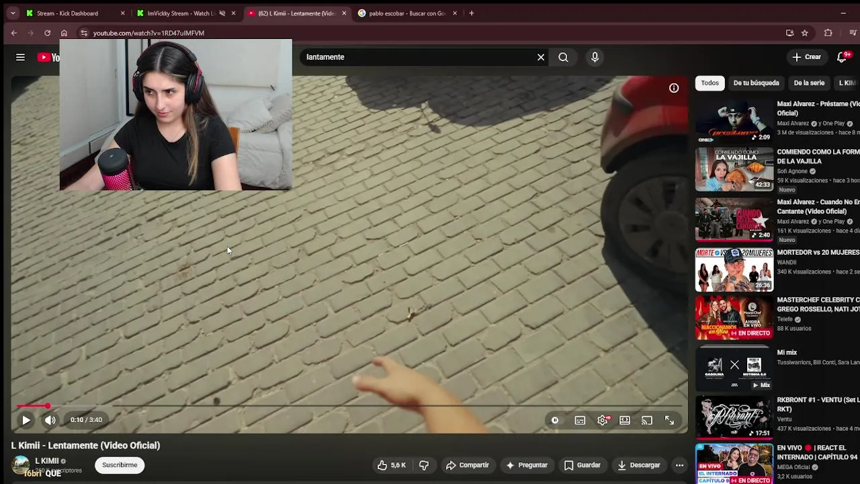View site information icon in the address bar
Viewport: 860px width, 484px height.
[83, 33]
